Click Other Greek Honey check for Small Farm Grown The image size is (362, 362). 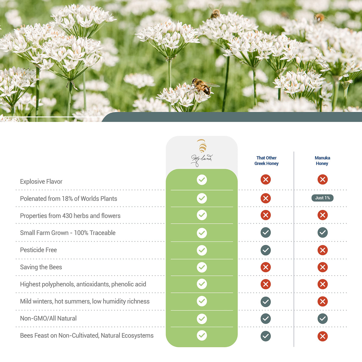tap(265, 233)
